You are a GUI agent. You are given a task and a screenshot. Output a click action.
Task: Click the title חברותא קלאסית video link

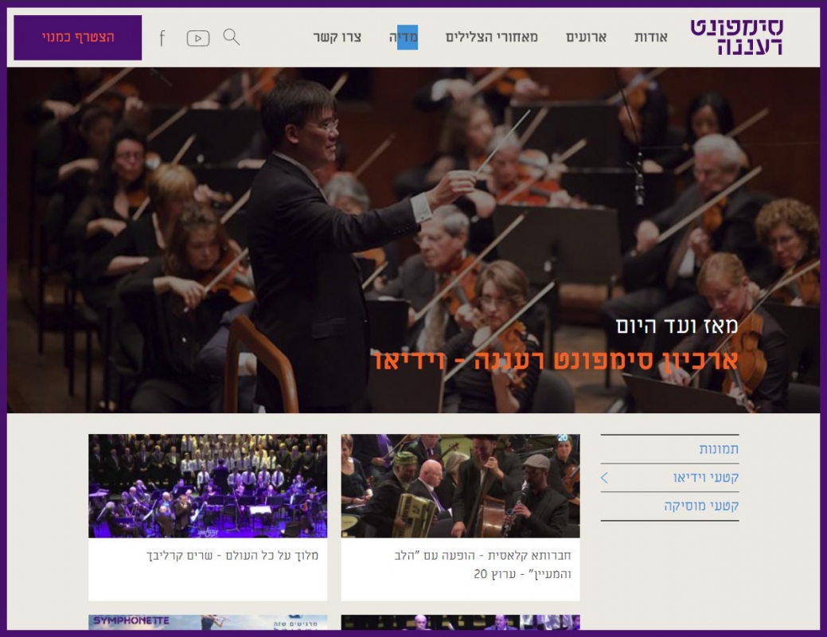tap(482, 565)
